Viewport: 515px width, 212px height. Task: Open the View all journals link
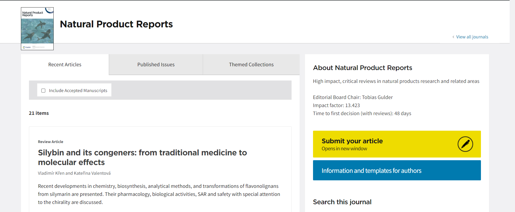pyautogui.click(x=472, y=37)
